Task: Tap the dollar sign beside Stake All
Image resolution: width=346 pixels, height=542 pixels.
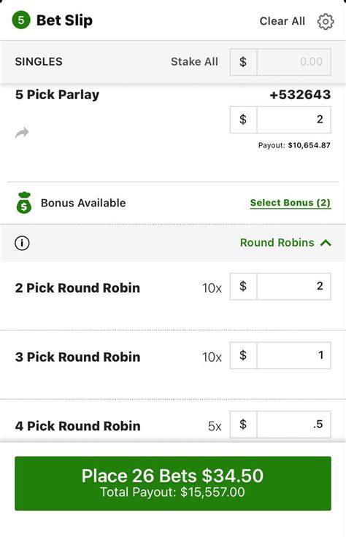Action: 243,62
